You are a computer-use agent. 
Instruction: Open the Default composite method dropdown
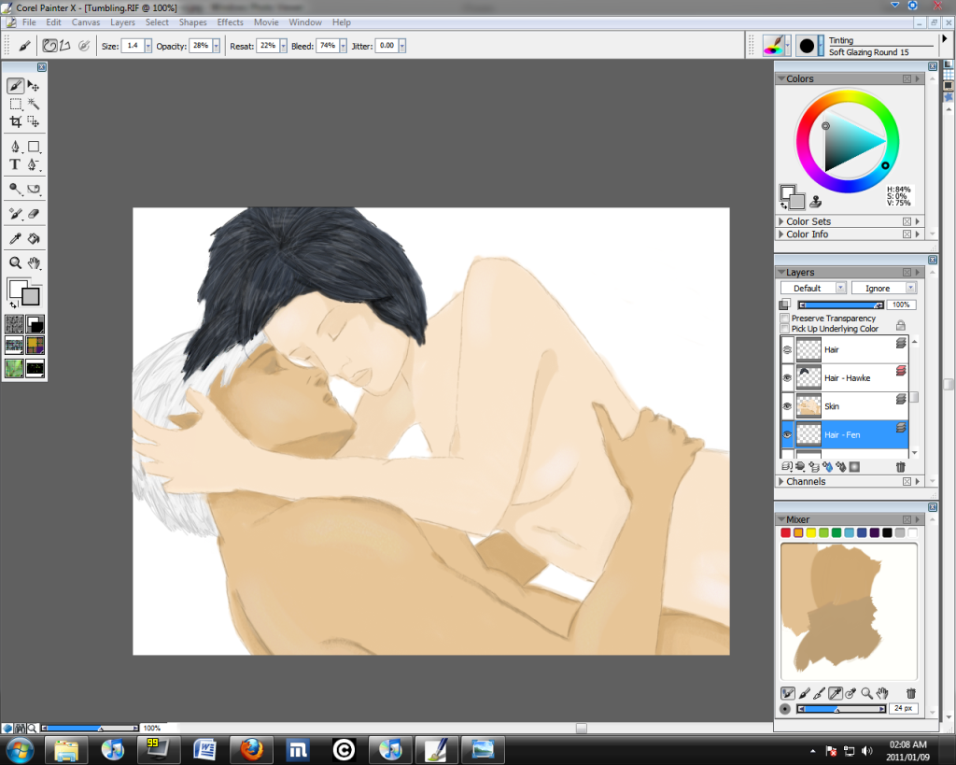tap(813, 288)
